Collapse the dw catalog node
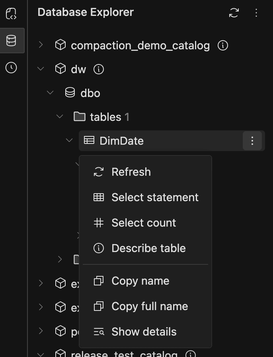This screenshot has height=357, width=273. click(x=40, y=69)
